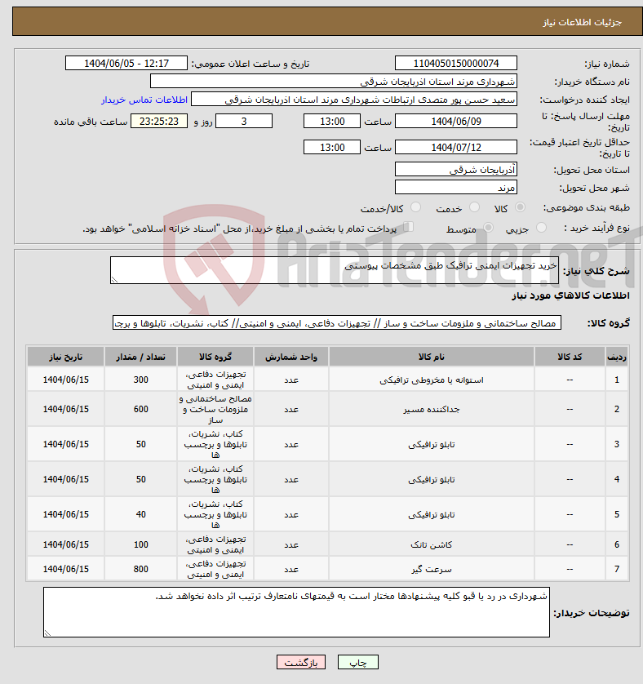
Task: Click the اطلاعات کالاهای مورد نیاز heading
Action: [570, 295]
